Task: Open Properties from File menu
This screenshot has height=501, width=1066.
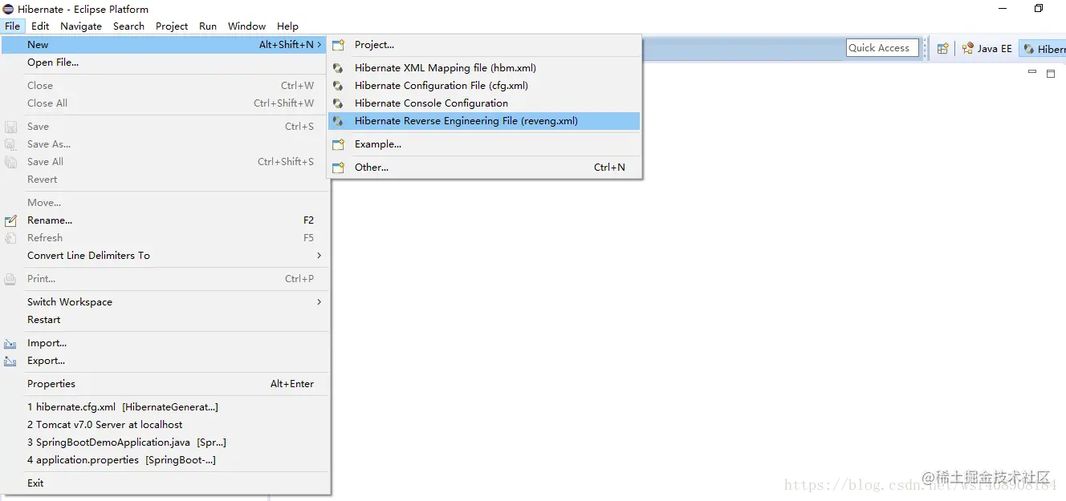Action: pyautogui.click(x=165, y=383)
